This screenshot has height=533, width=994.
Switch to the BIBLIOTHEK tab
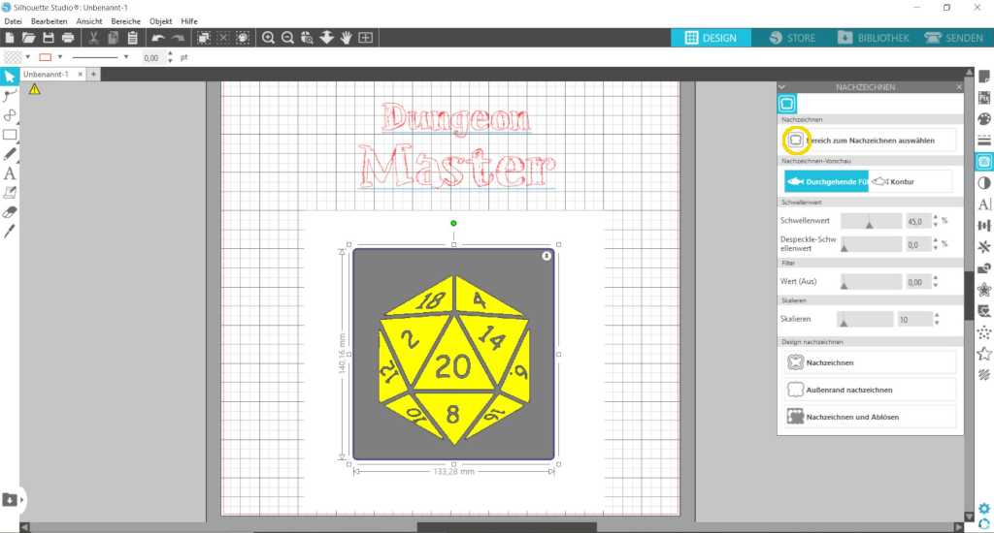[x=874, y=38]
